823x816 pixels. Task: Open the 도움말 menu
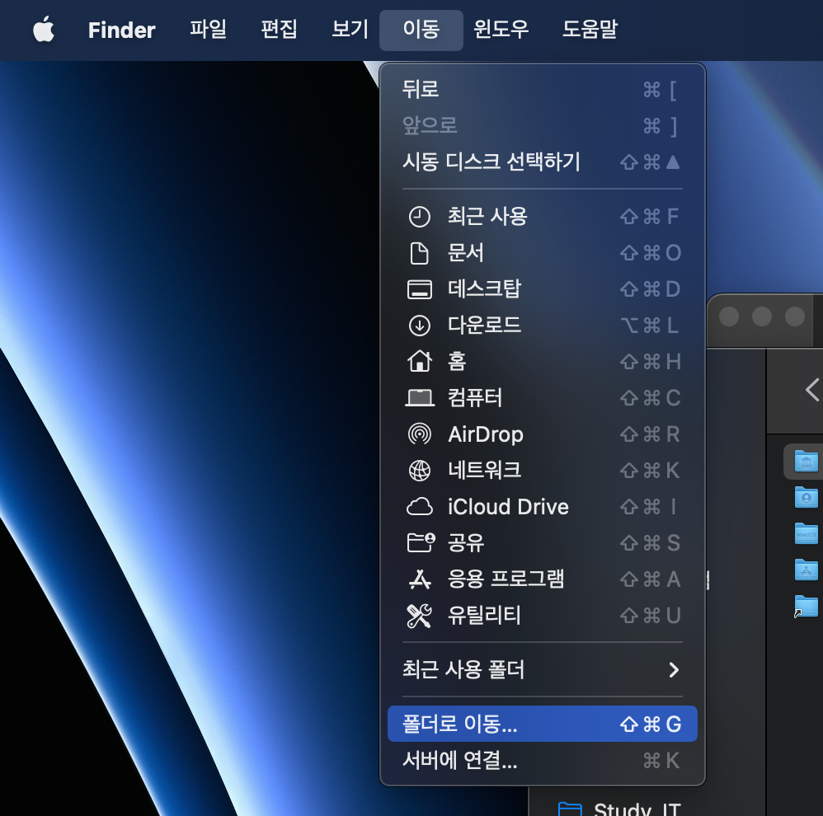[590, 30]
